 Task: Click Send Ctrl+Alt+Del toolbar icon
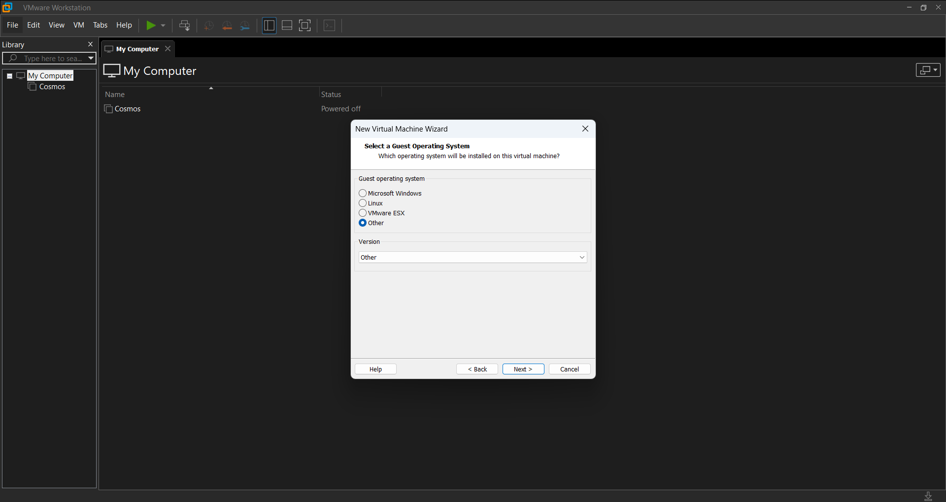pyautogui.click(x=185, y=25)
